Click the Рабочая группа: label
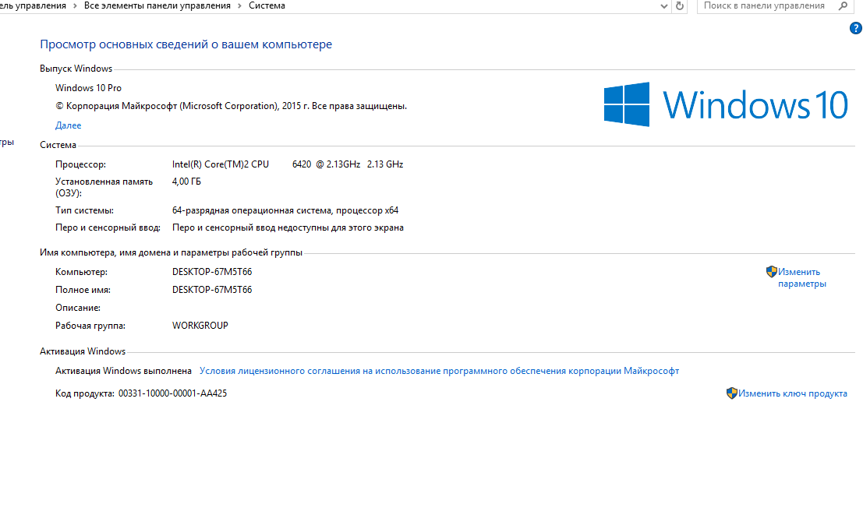 [x=90, y=326]
